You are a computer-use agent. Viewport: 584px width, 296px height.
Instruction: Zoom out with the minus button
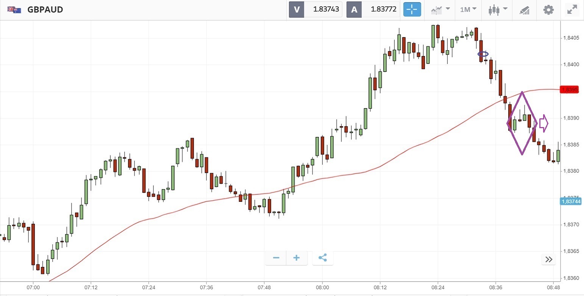pos(276,258)
